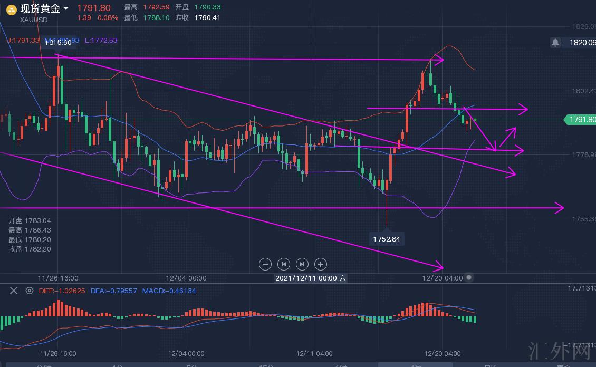Close the MACD indicator panel with X
Image resolution: width=596 pixels, height=367 pixels.
[14, 291]
